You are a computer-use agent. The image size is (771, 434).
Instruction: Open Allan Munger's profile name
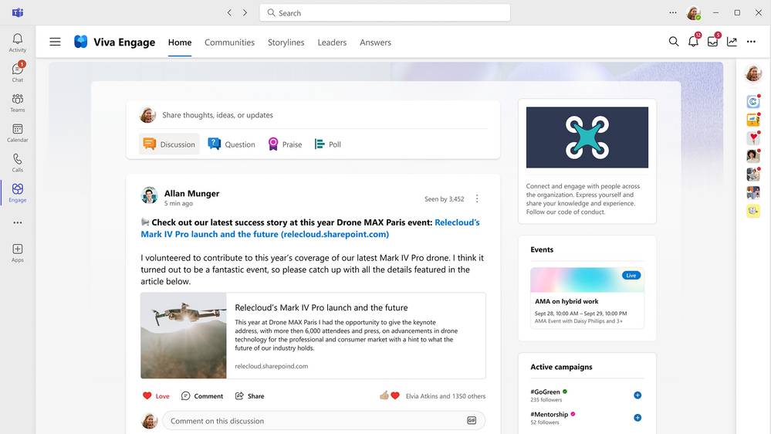(191, 193)
